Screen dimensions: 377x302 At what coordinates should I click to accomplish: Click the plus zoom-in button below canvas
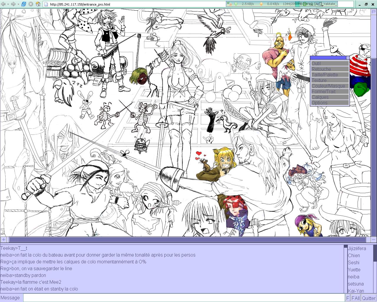(x=4, y=240)
